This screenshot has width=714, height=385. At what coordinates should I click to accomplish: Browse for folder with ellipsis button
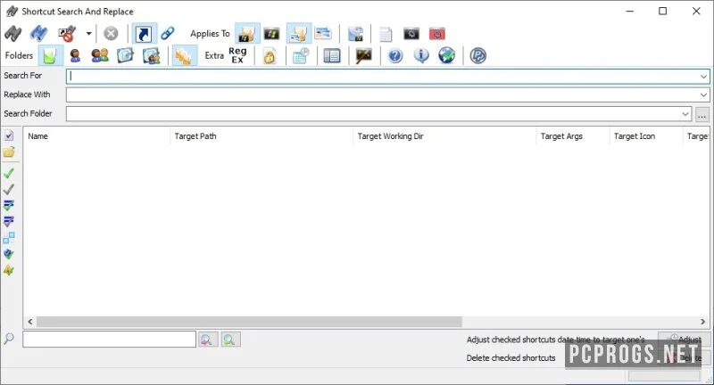702,115
